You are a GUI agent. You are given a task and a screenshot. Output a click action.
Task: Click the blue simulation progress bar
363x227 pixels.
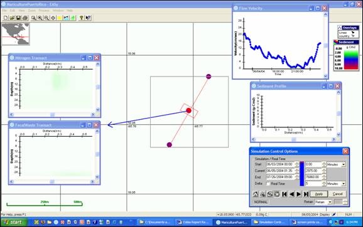302,174
